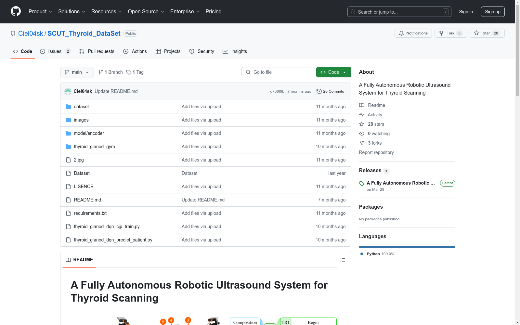Click the notifications bell icon
Viewport: 520px width, 325px height.
pyautogui.click(x=401, y=33)
